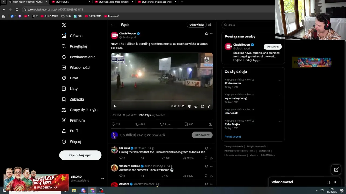Toggle picture-in-picture mode on video

[202, 106]
